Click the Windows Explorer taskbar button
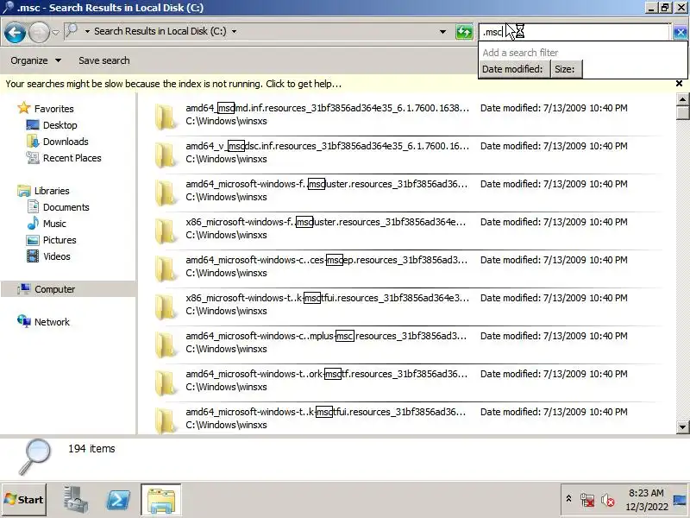The image size is (690, 518). [x=161, y=500]
